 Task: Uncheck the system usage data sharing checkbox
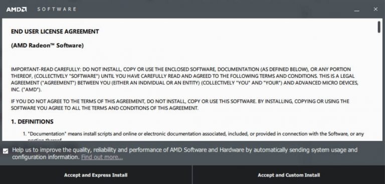pyautogui.click(x=6, y=151)
